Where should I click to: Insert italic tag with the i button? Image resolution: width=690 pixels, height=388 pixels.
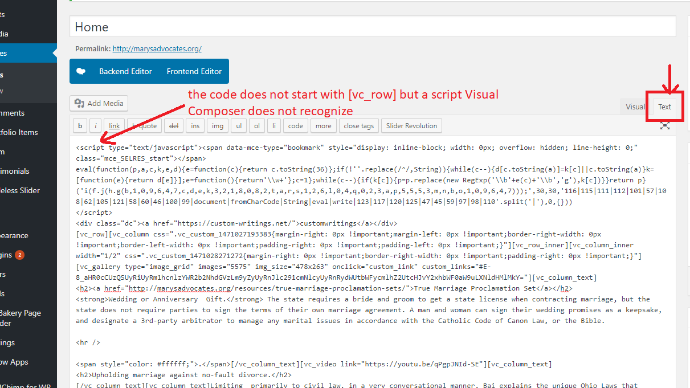point(96,126)
